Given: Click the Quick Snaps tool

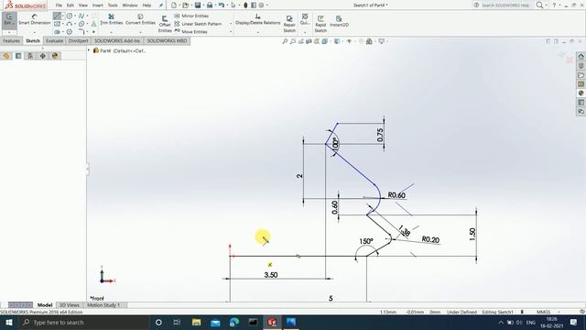Looking at the screenshot, I should 305,19.
